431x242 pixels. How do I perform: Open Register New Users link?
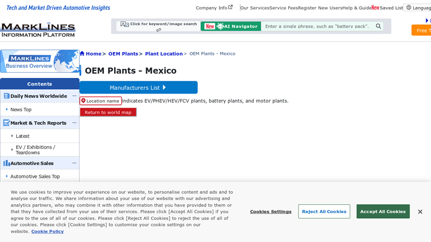320,8
